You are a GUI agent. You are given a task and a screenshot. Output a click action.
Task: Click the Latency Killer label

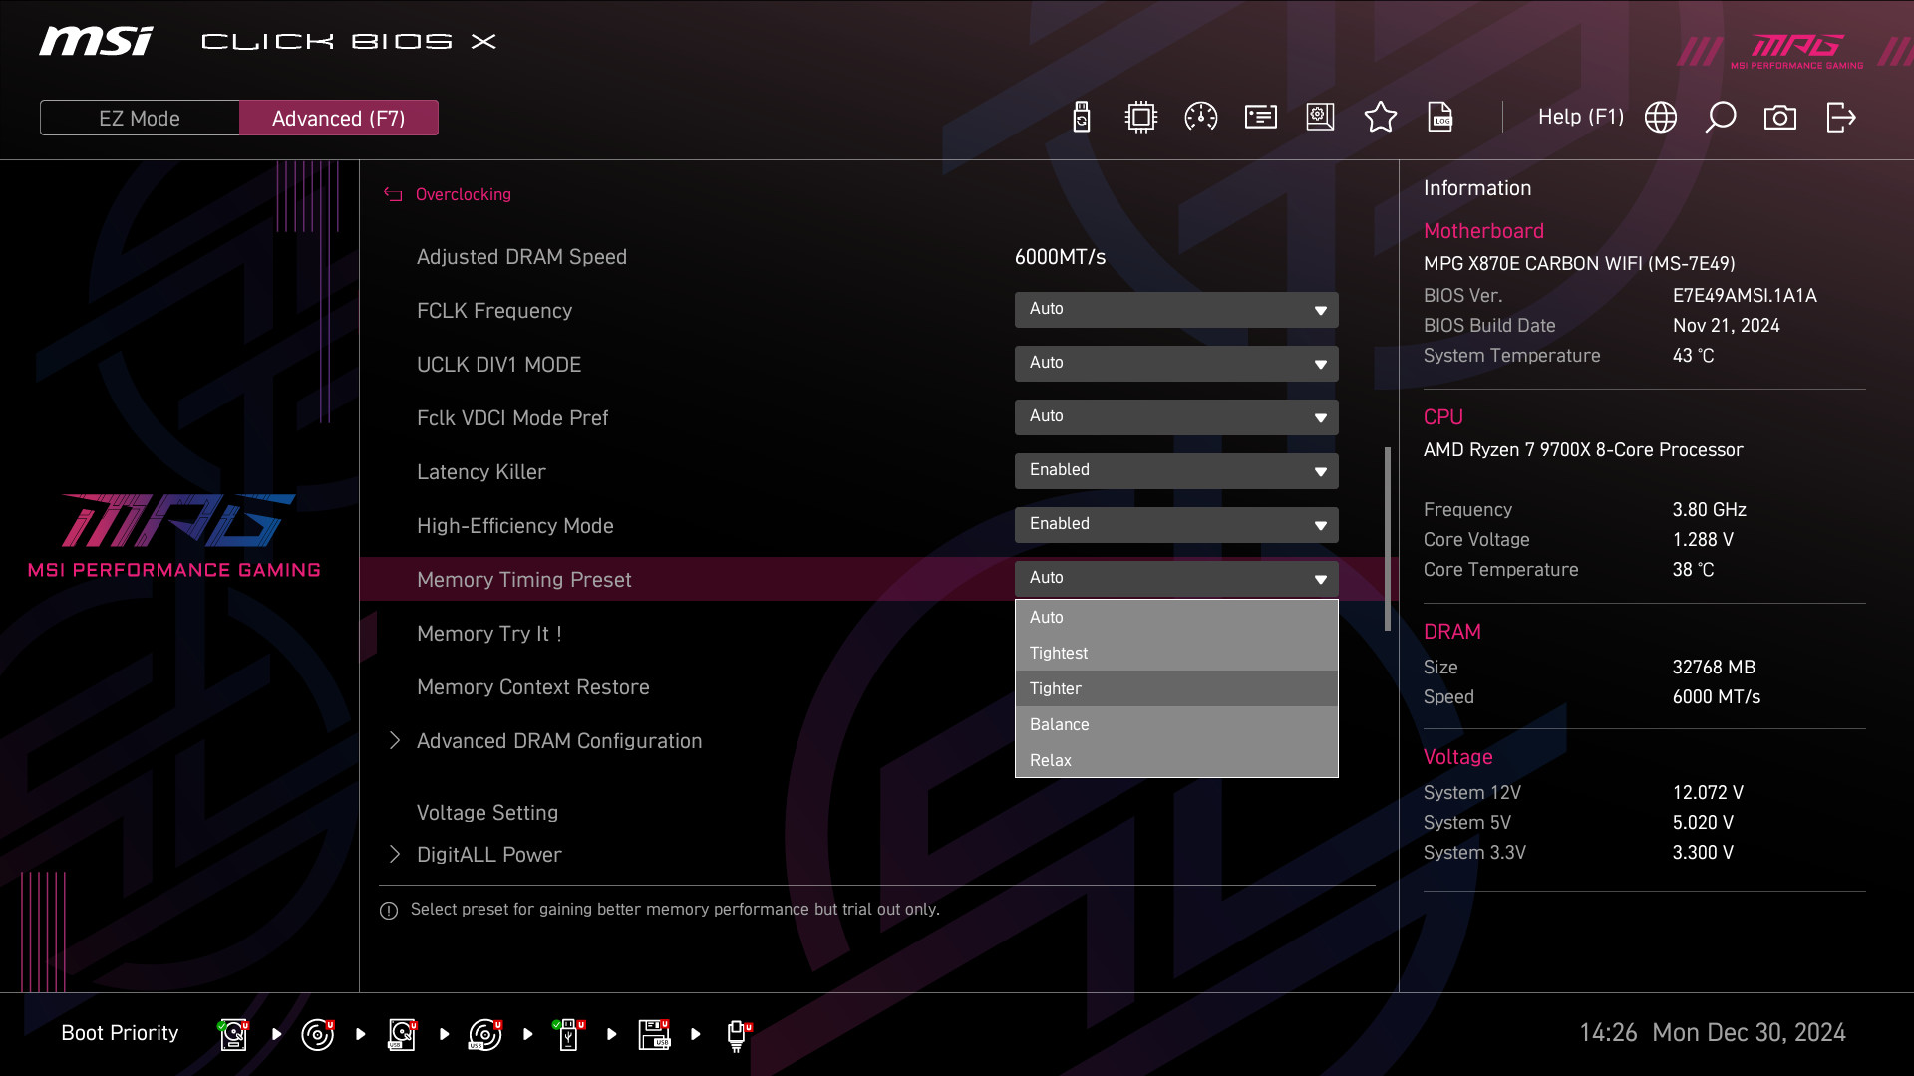click(x=481, y=472)
